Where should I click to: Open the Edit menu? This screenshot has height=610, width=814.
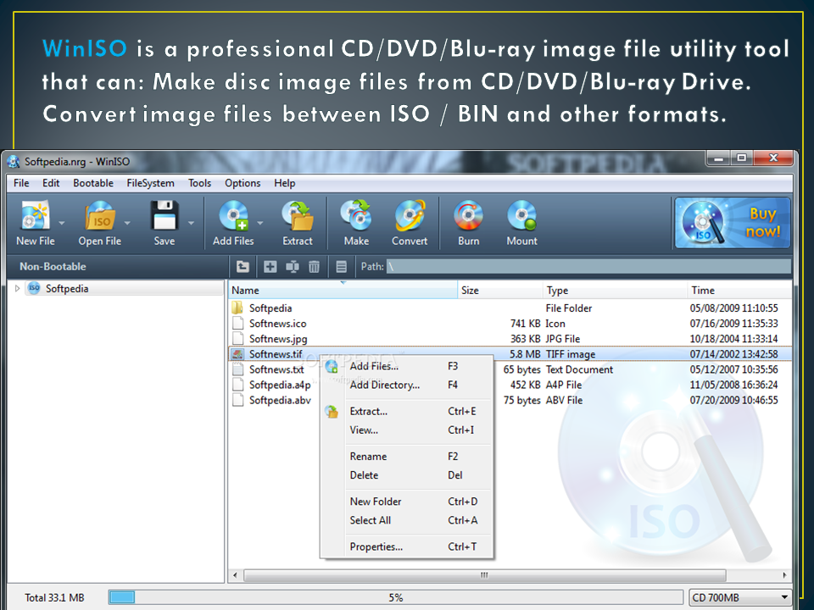point(51,183)
